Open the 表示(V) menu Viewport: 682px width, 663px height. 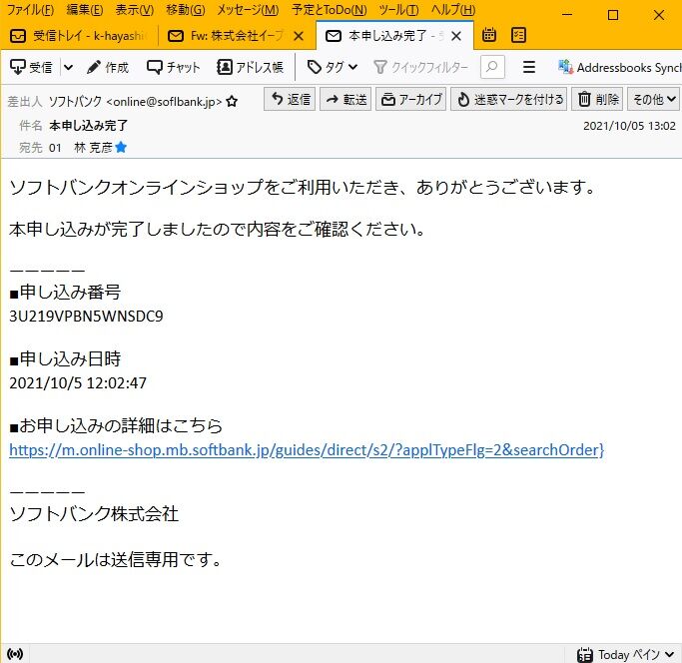pos(135,10)
